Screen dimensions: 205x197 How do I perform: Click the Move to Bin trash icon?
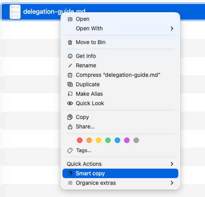(70, 43)
